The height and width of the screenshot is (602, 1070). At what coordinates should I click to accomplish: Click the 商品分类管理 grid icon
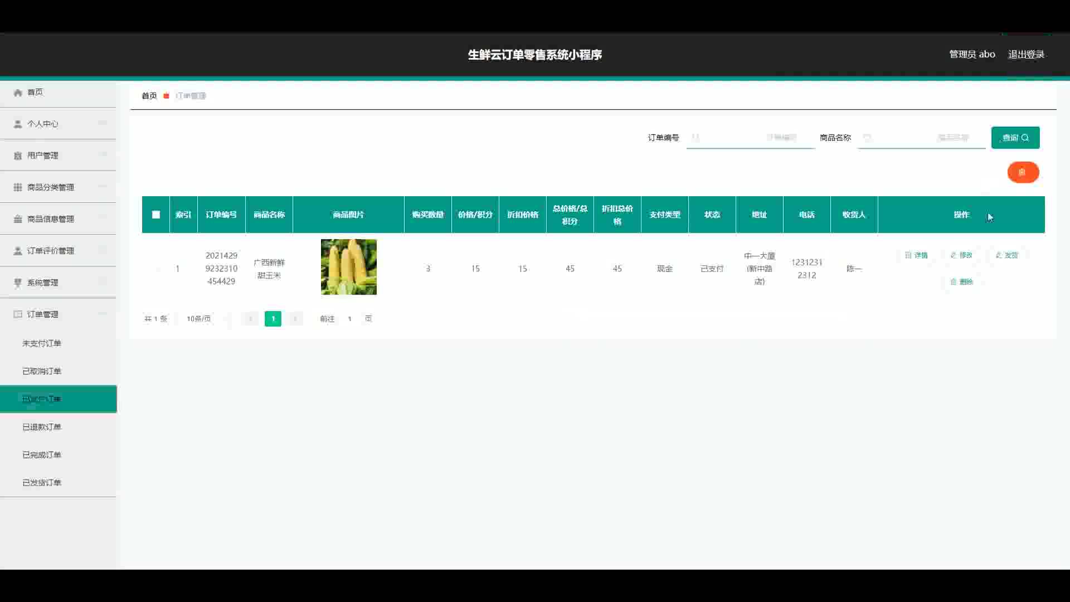point(18,187)
